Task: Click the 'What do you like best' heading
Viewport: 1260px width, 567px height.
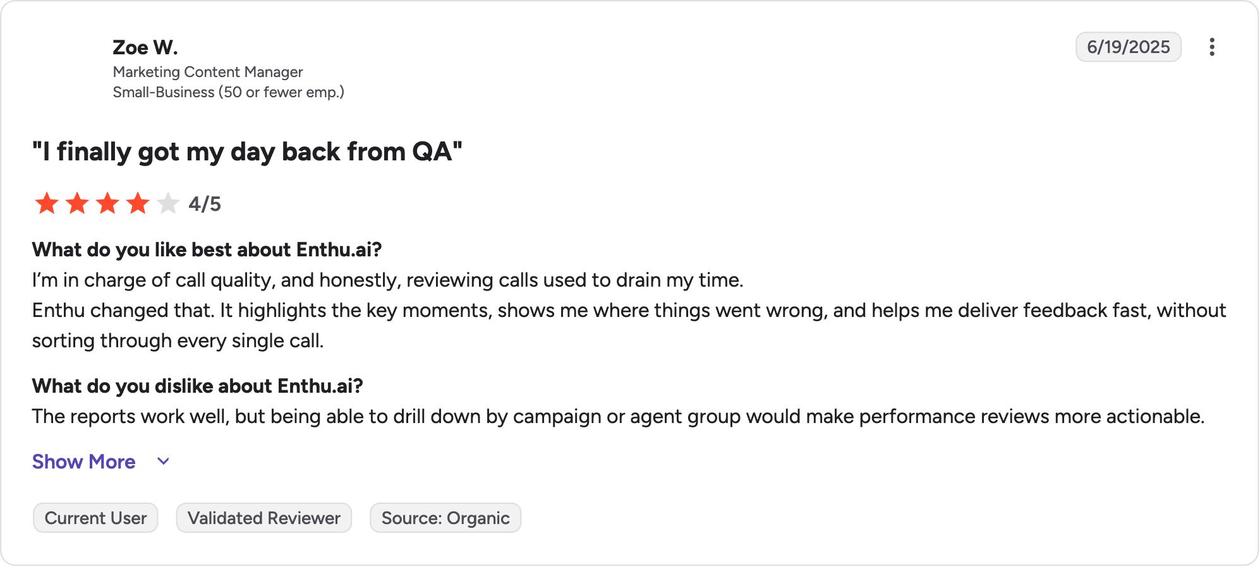Action: pyautogui.click(x=207, y=249)
